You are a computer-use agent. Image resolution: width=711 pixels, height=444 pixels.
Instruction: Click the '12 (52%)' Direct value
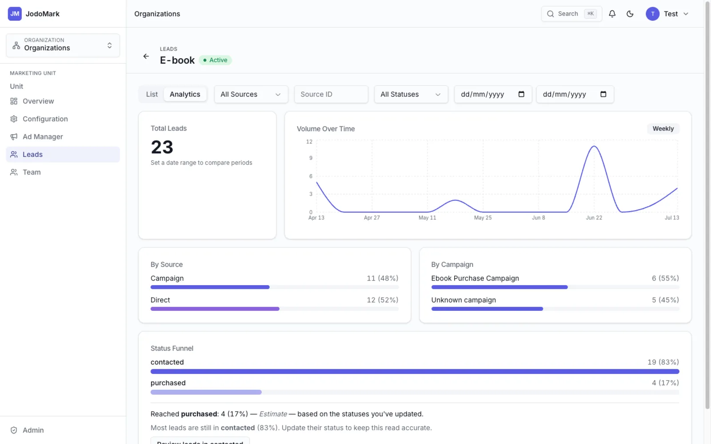383,300
